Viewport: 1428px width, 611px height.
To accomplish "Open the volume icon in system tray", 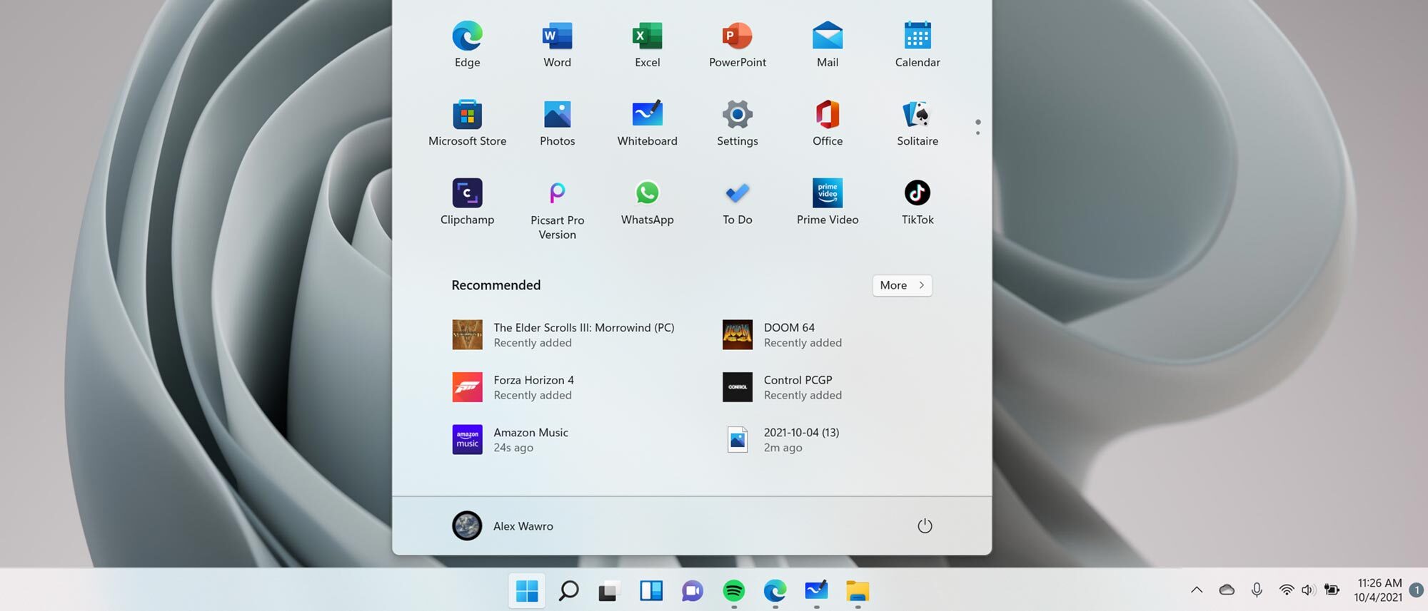I will (x=1307, y=590).
